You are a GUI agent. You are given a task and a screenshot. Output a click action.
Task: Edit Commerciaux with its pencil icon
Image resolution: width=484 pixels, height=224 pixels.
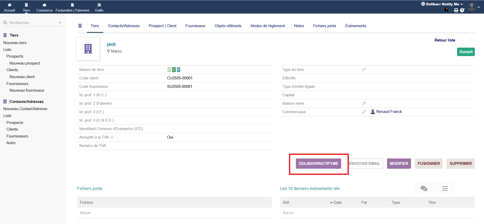tap(364, 112)
